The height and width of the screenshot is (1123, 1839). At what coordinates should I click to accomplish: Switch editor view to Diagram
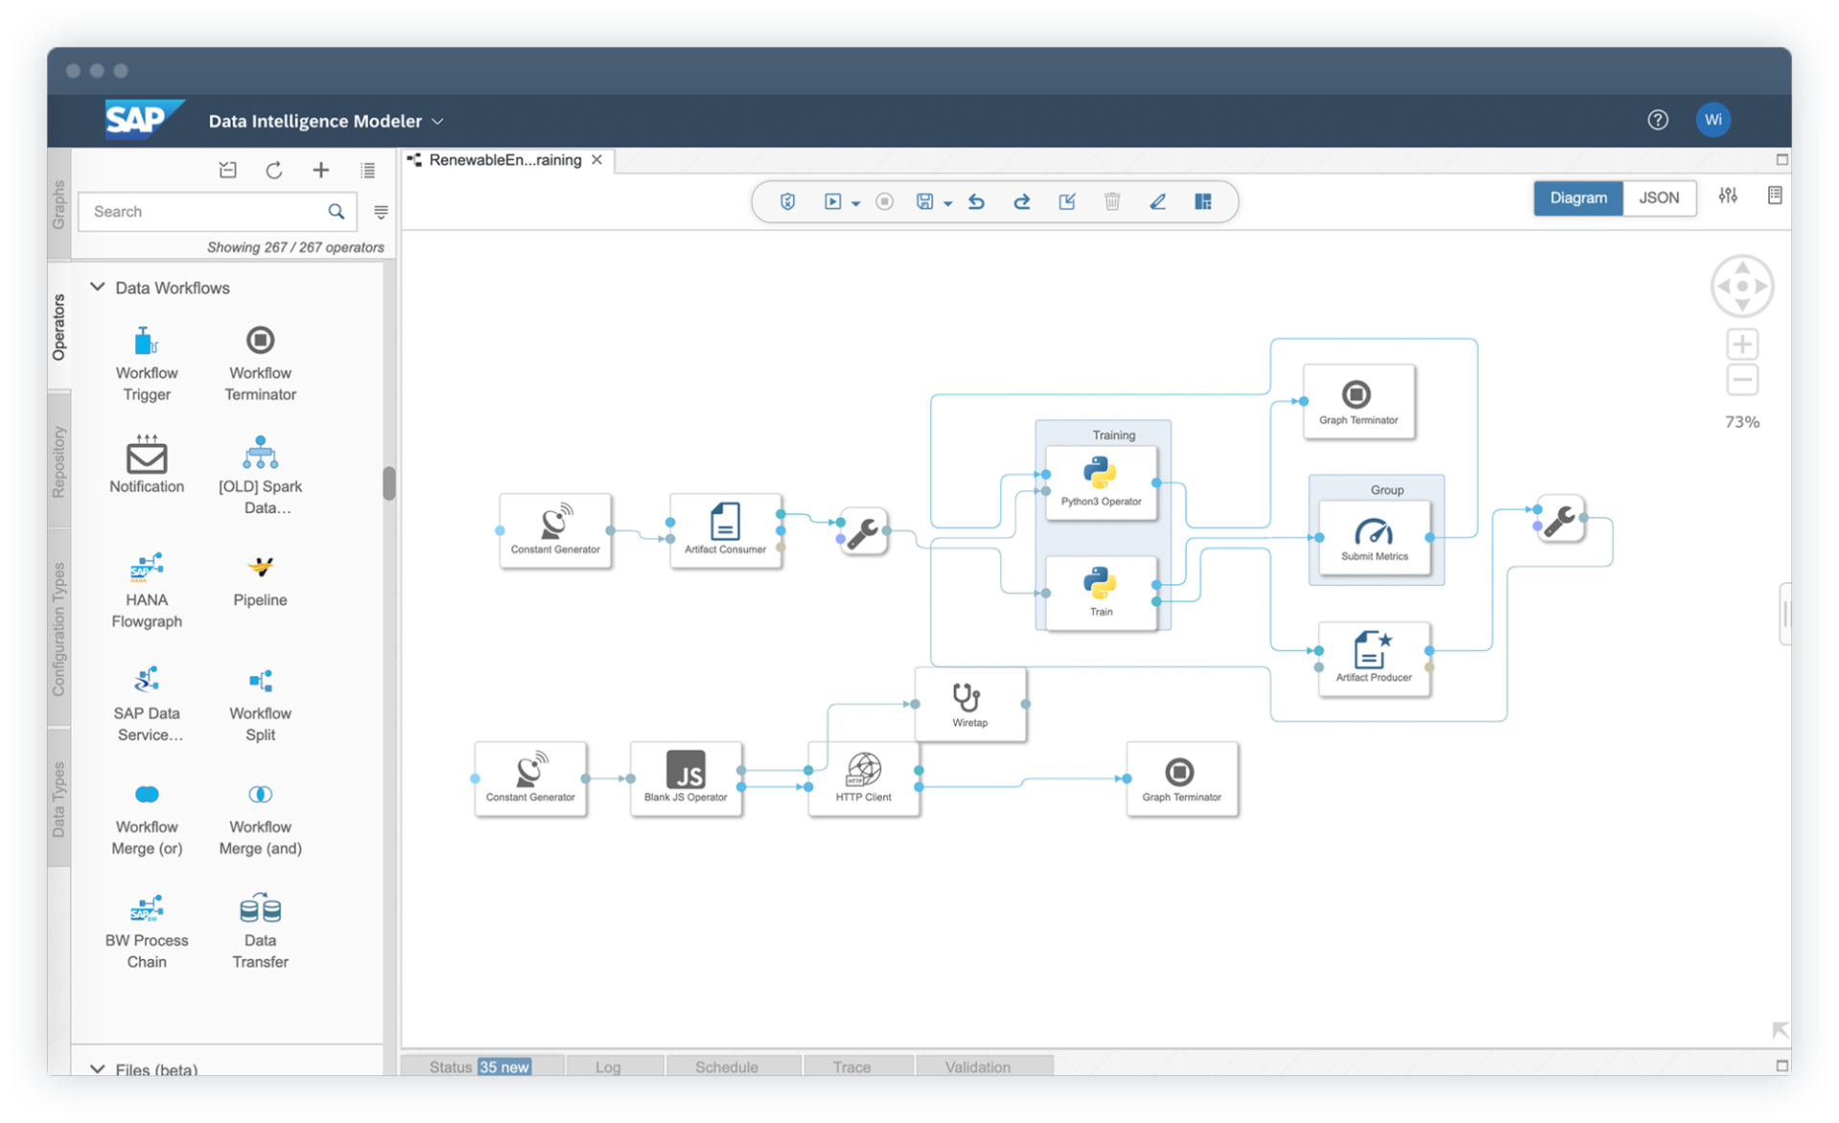pyautogui.click(x=1578, y=198)
